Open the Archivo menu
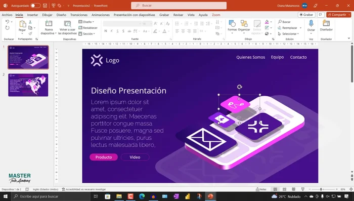 7,15
